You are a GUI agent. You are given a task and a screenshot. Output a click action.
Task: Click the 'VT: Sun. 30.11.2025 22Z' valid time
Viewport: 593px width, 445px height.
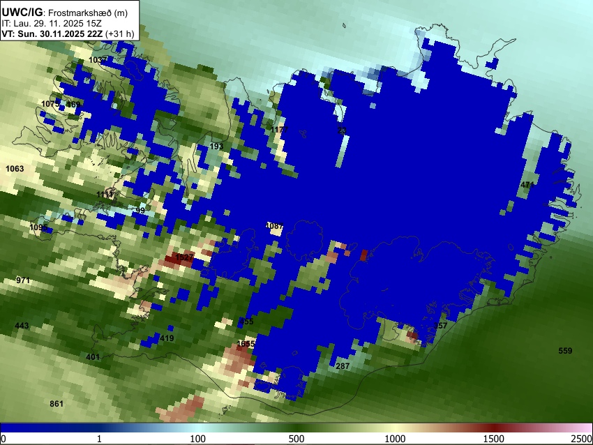click(52, 33)
